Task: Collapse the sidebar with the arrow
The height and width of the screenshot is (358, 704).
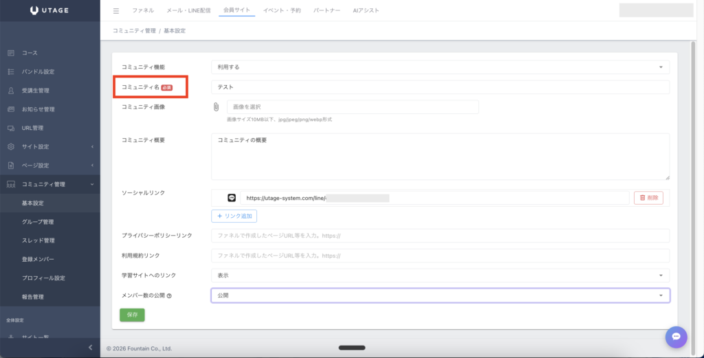Action: point(90,347)
